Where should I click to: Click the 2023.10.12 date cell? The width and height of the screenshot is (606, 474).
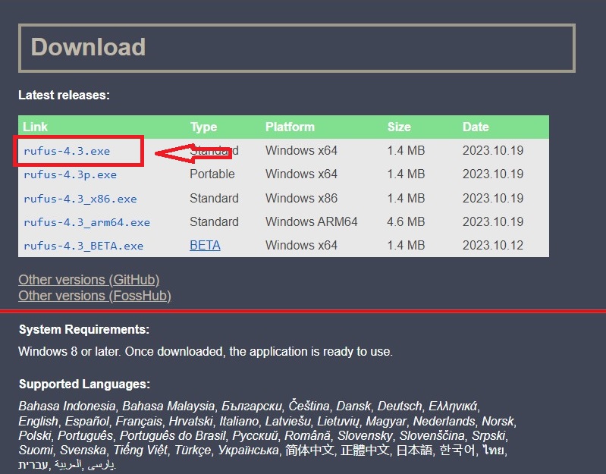(493, 246)
